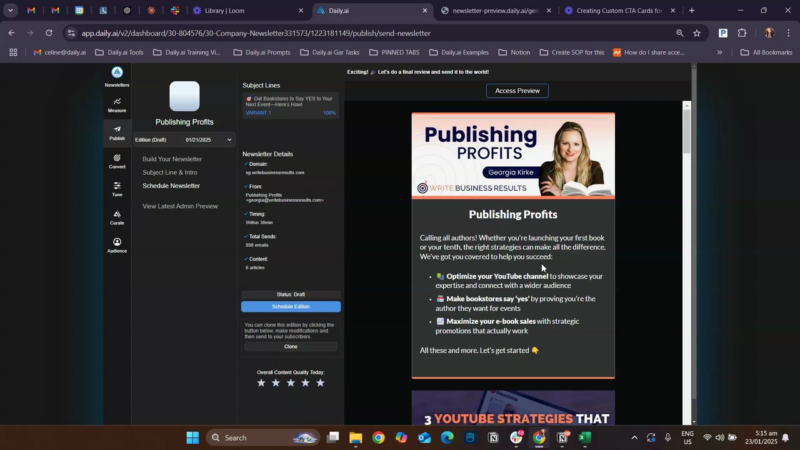Open the Daily.ai Tools bookmark folder
Image resolution: width=800 pixels, height=450 pixels.
(119, 52)
